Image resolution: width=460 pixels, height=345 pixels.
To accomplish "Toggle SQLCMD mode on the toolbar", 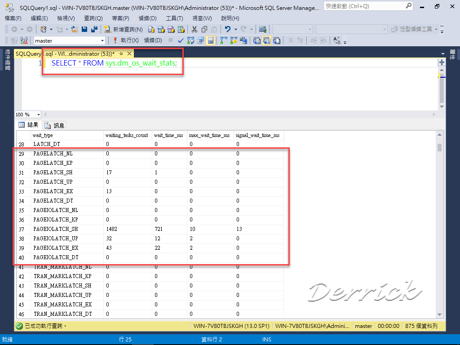I will coord(210,40).
